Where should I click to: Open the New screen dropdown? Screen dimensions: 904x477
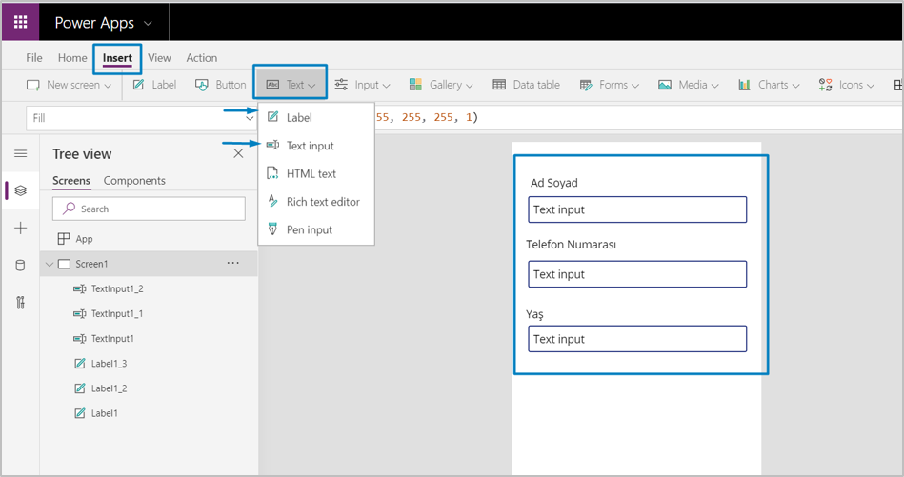click(69, 85)
